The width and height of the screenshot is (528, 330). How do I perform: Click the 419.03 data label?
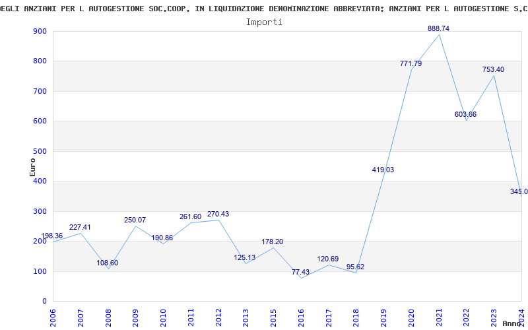383,170
